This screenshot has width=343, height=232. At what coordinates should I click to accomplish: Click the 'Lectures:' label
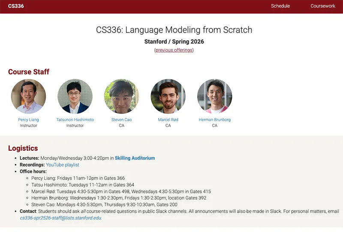[x=30, y=158]
